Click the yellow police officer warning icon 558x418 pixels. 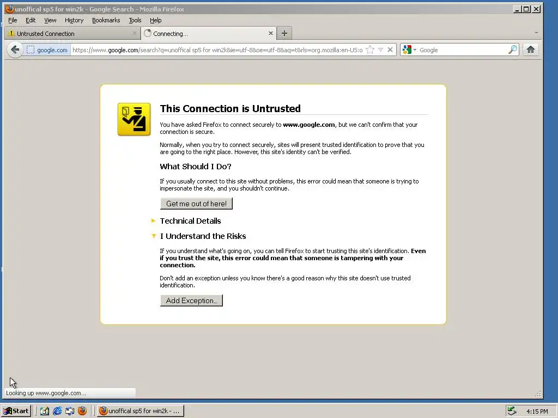[134, 119]
